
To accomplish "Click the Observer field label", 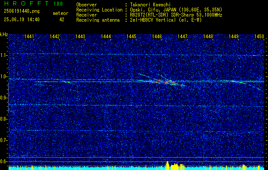I will click(x=86, y=5).
